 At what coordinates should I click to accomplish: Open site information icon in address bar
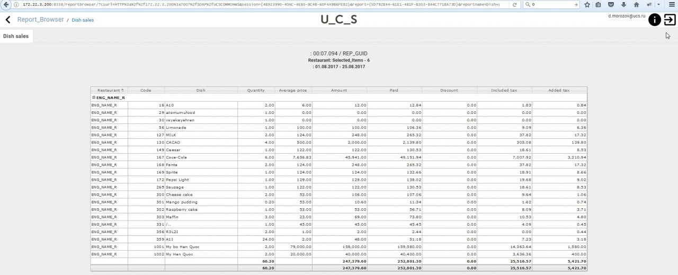(17, 4)
